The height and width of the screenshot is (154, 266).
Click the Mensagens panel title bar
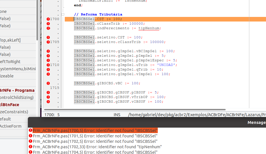[147, 122]
